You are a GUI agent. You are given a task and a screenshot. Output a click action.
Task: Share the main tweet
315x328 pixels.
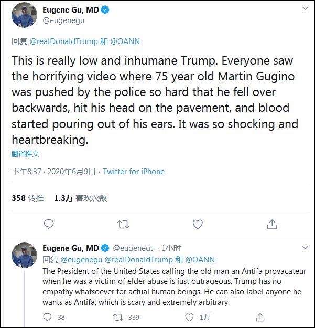272,224
